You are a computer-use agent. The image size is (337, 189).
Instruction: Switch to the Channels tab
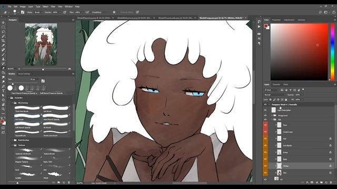point(276,85)
